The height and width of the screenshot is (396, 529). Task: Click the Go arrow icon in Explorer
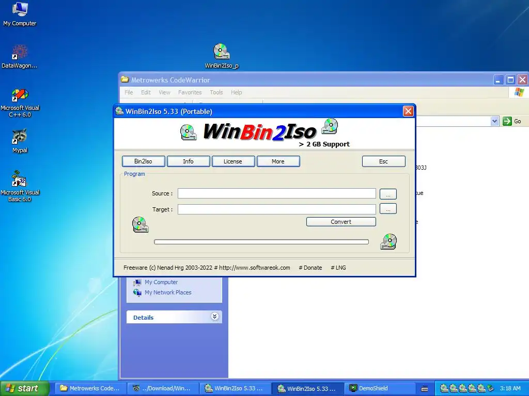(507, 121)
